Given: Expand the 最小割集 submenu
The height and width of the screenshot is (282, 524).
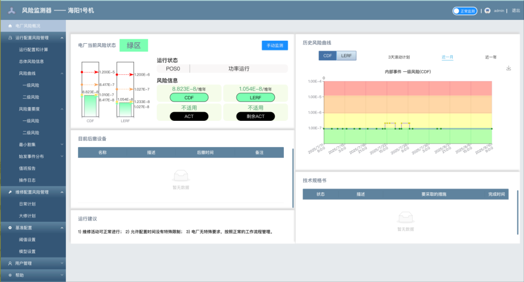Looking at the screenshot, I should pos(62,145).
